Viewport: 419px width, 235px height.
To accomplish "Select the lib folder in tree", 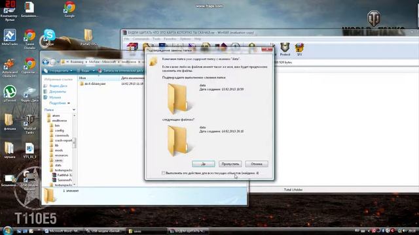I will [x=56, y=146].
